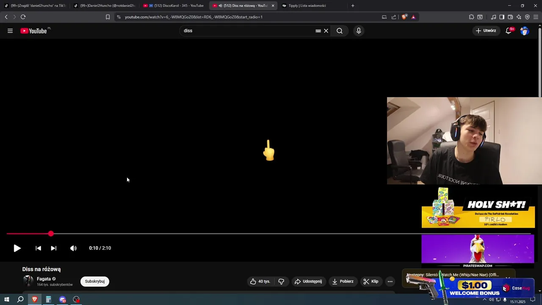
Task: Like the video (40 tys.)
Action: (x=260, y=281)
